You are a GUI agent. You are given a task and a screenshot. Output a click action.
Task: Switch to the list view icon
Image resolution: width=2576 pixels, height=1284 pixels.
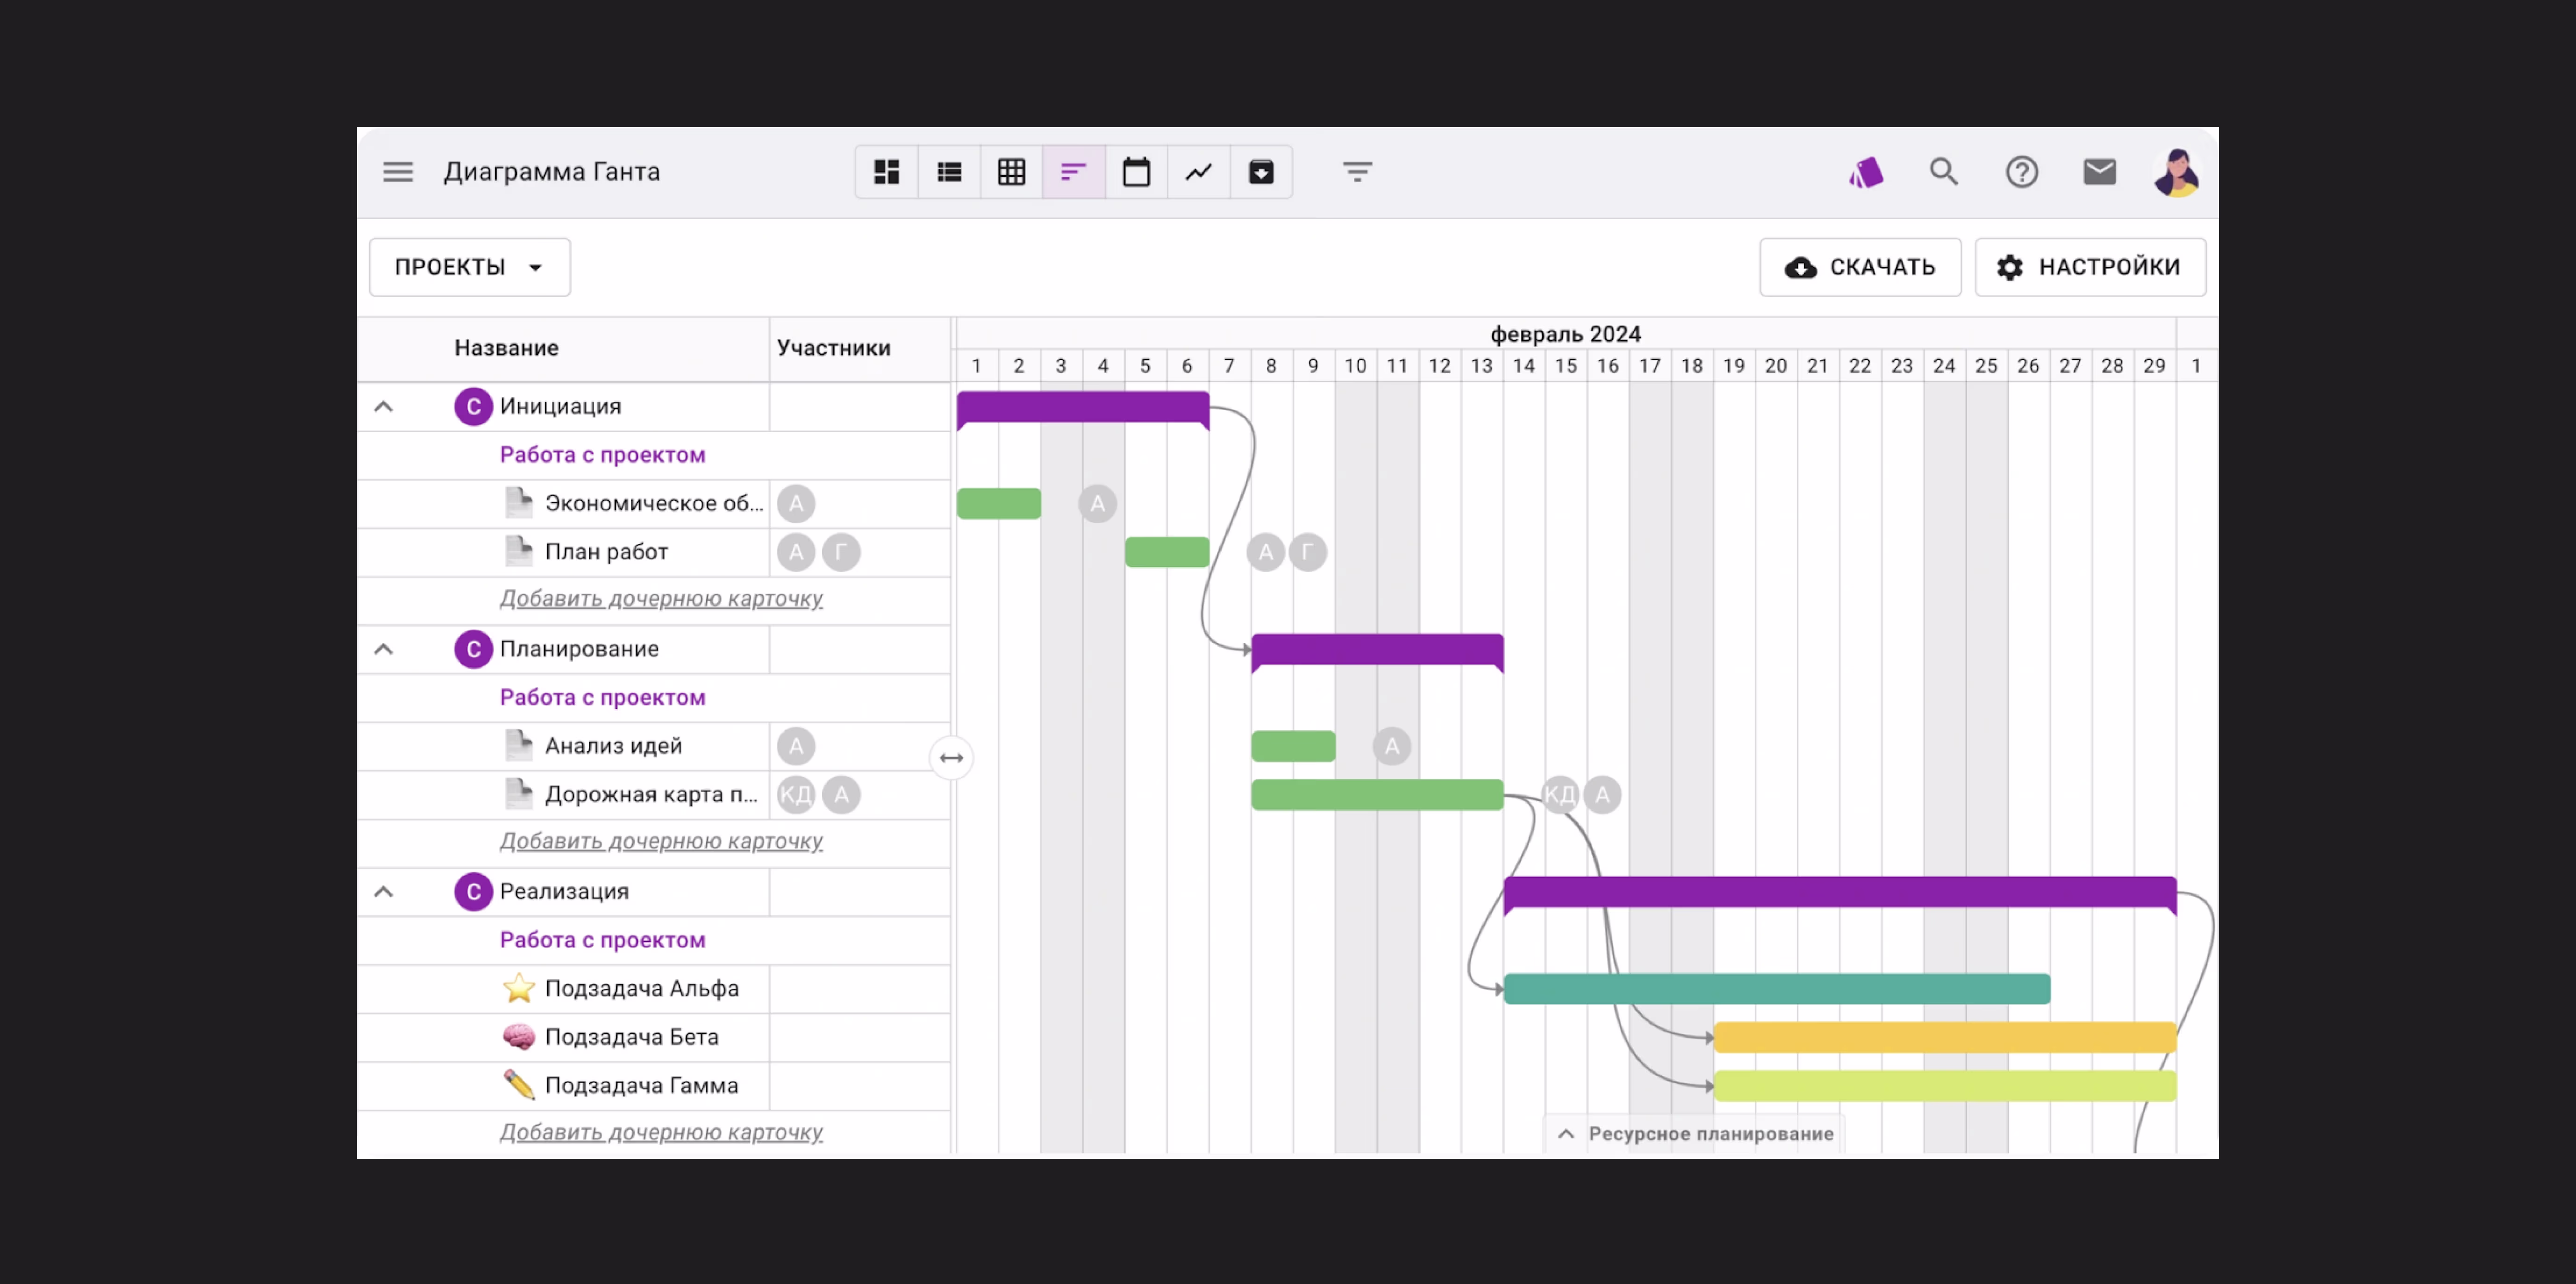[x=949, y=172]
